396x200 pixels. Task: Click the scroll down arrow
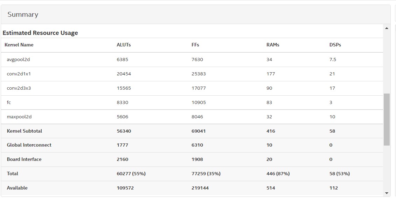tap(387, 193)
